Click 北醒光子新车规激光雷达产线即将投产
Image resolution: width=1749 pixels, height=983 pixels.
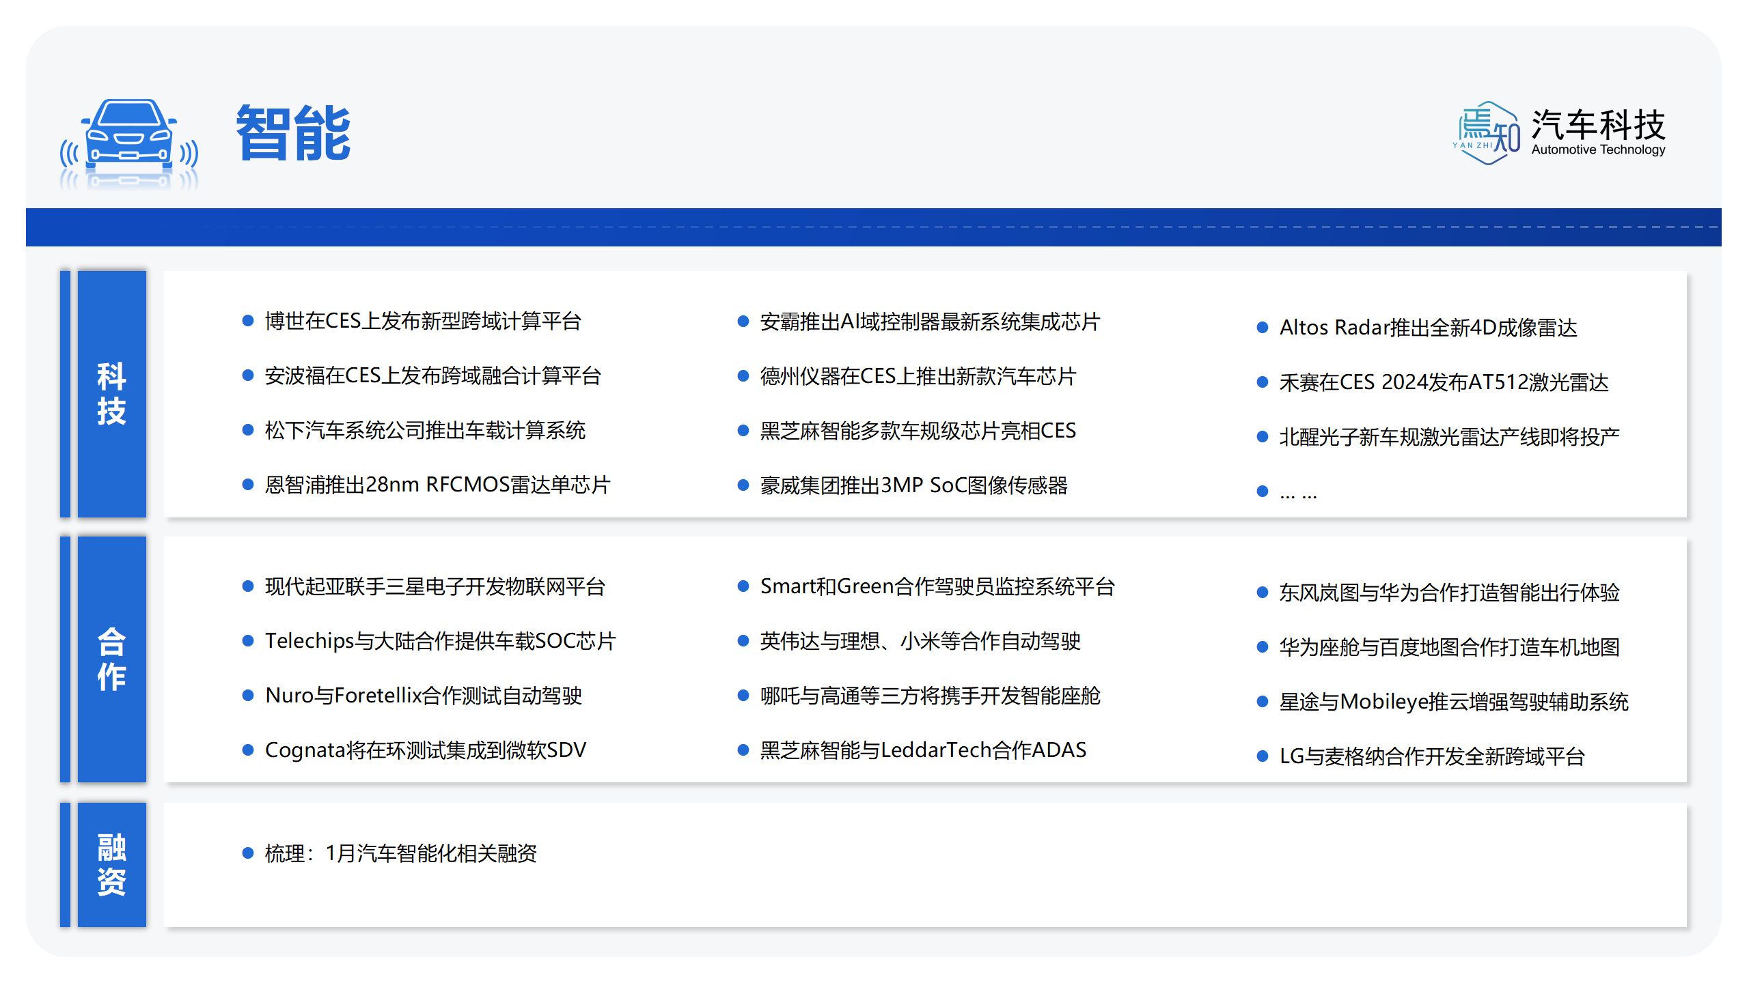pos(1449,437)
